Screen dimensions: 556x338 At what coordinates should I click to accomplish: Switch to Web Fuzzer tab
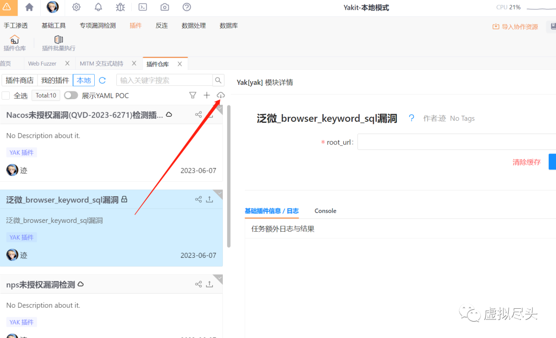click(42, 64)
